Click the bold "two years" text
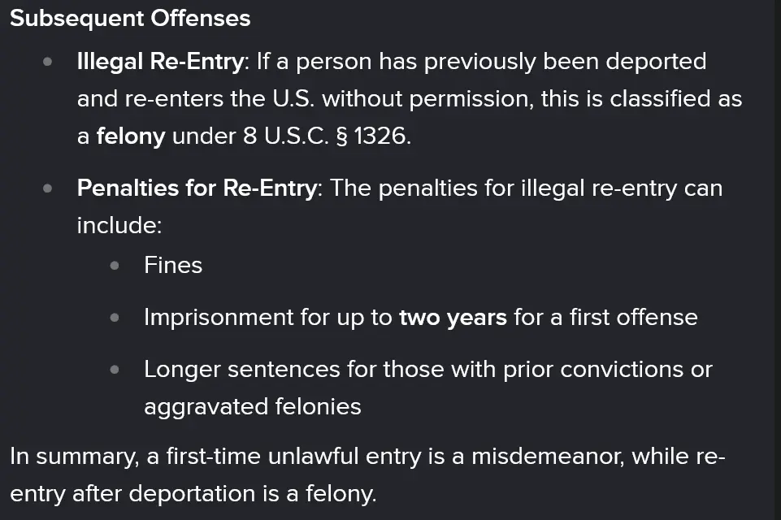This screenshot has width=781, height=520. pyautogui.click(x=453, y=317)
